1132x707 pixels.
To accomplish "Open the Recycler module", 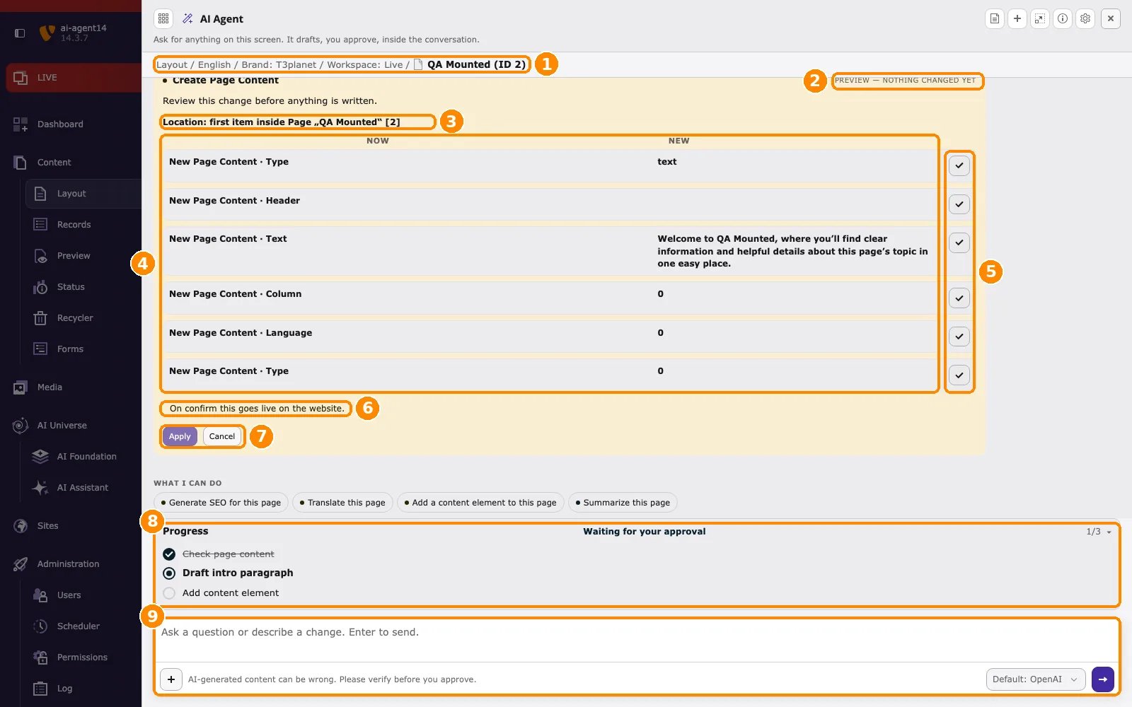I will point(83,317).
